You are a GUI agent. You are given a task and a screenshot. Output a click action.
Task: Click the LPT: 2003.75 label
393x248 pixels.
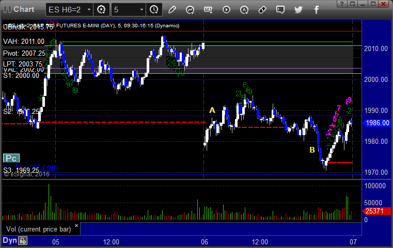coord(23,64)
